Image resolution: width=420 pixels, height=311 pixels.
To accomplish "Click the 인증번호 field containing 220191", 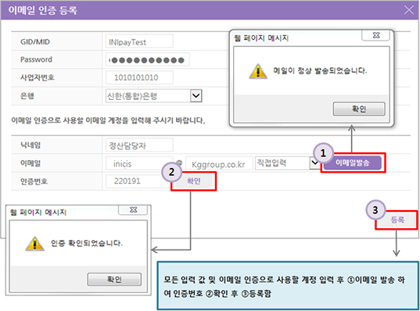I will click(138, 181).
